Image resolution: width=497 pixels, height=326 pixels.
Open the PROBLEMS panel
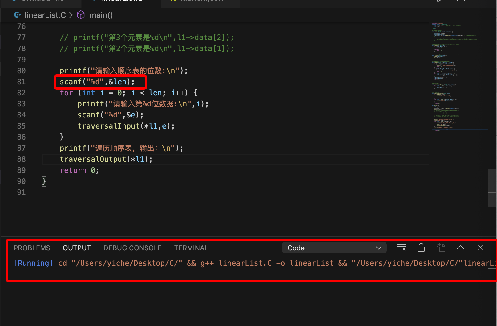tap(32, 248)
